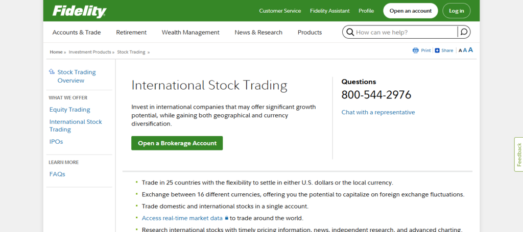Viewport: 523px width, 232px height.
Task: Focus the How can we help search field
Action: coord(406,32)
